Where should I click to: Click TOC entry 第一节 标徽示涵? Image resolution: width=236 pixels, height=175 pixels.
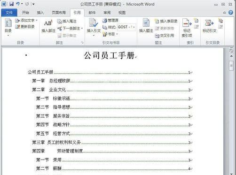pos(114,99)
